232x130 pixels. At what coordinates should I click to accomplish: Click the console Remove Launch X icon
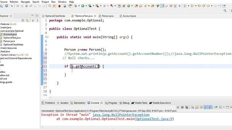(182, 107)
